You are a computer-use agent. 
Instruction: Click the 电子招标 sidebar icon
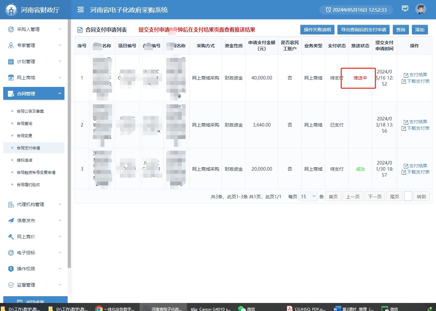(x=11, y=253)
